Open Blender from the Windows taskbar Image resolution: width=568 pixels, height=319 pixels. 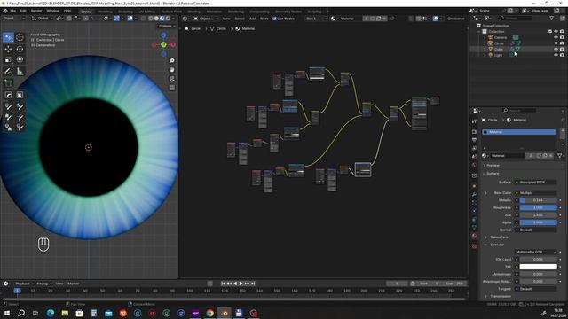(225, 313)
